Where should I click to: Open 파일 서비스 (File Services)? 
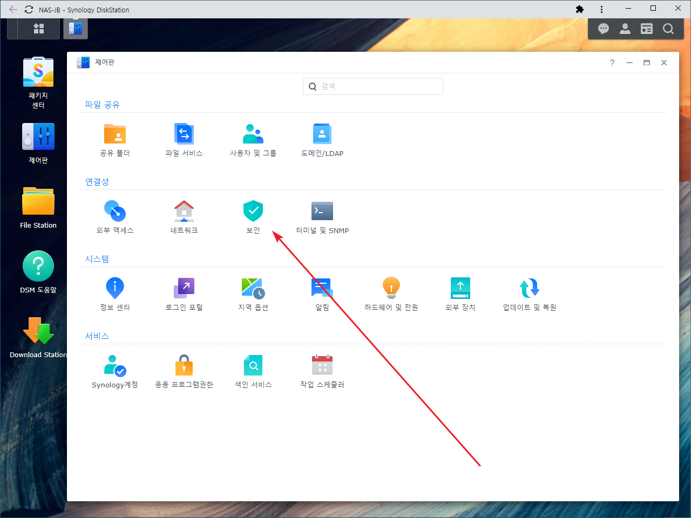coord(184,140)
